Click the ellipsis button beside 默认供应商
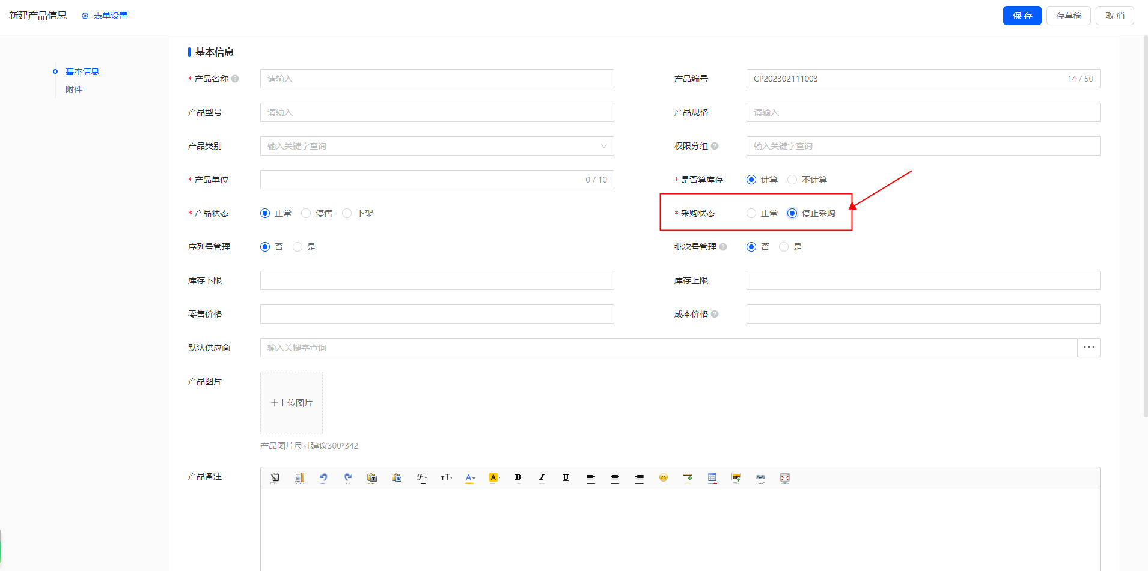This screenshot has height=571, width=1148. click(1089, 348)
